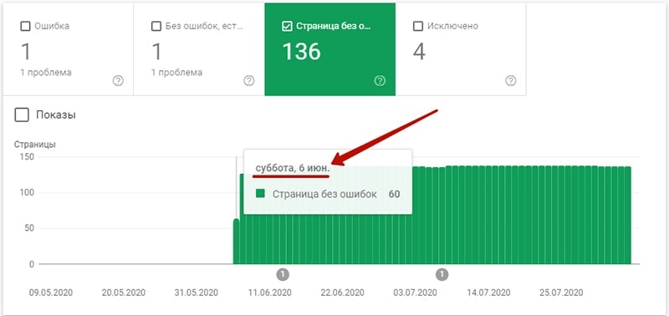Image resolution: width=669 pixels, height=316 pixels.
Task: Click the 1 проблема text under Без ошибок
Action: (177, 73)
